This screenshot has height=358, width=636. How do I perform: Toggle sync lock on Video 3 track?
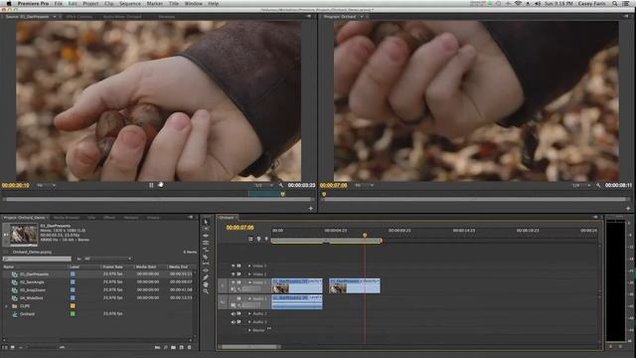coord(238,266)
